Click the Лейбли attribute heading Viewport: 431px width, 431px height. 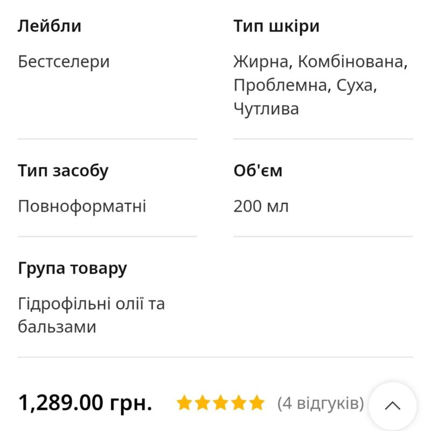(50, 26)
